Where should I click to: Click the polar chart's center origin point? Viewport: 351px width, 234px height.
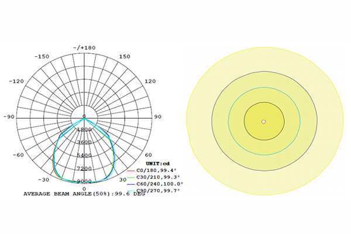pyautogui.click(x=84, y=117)
